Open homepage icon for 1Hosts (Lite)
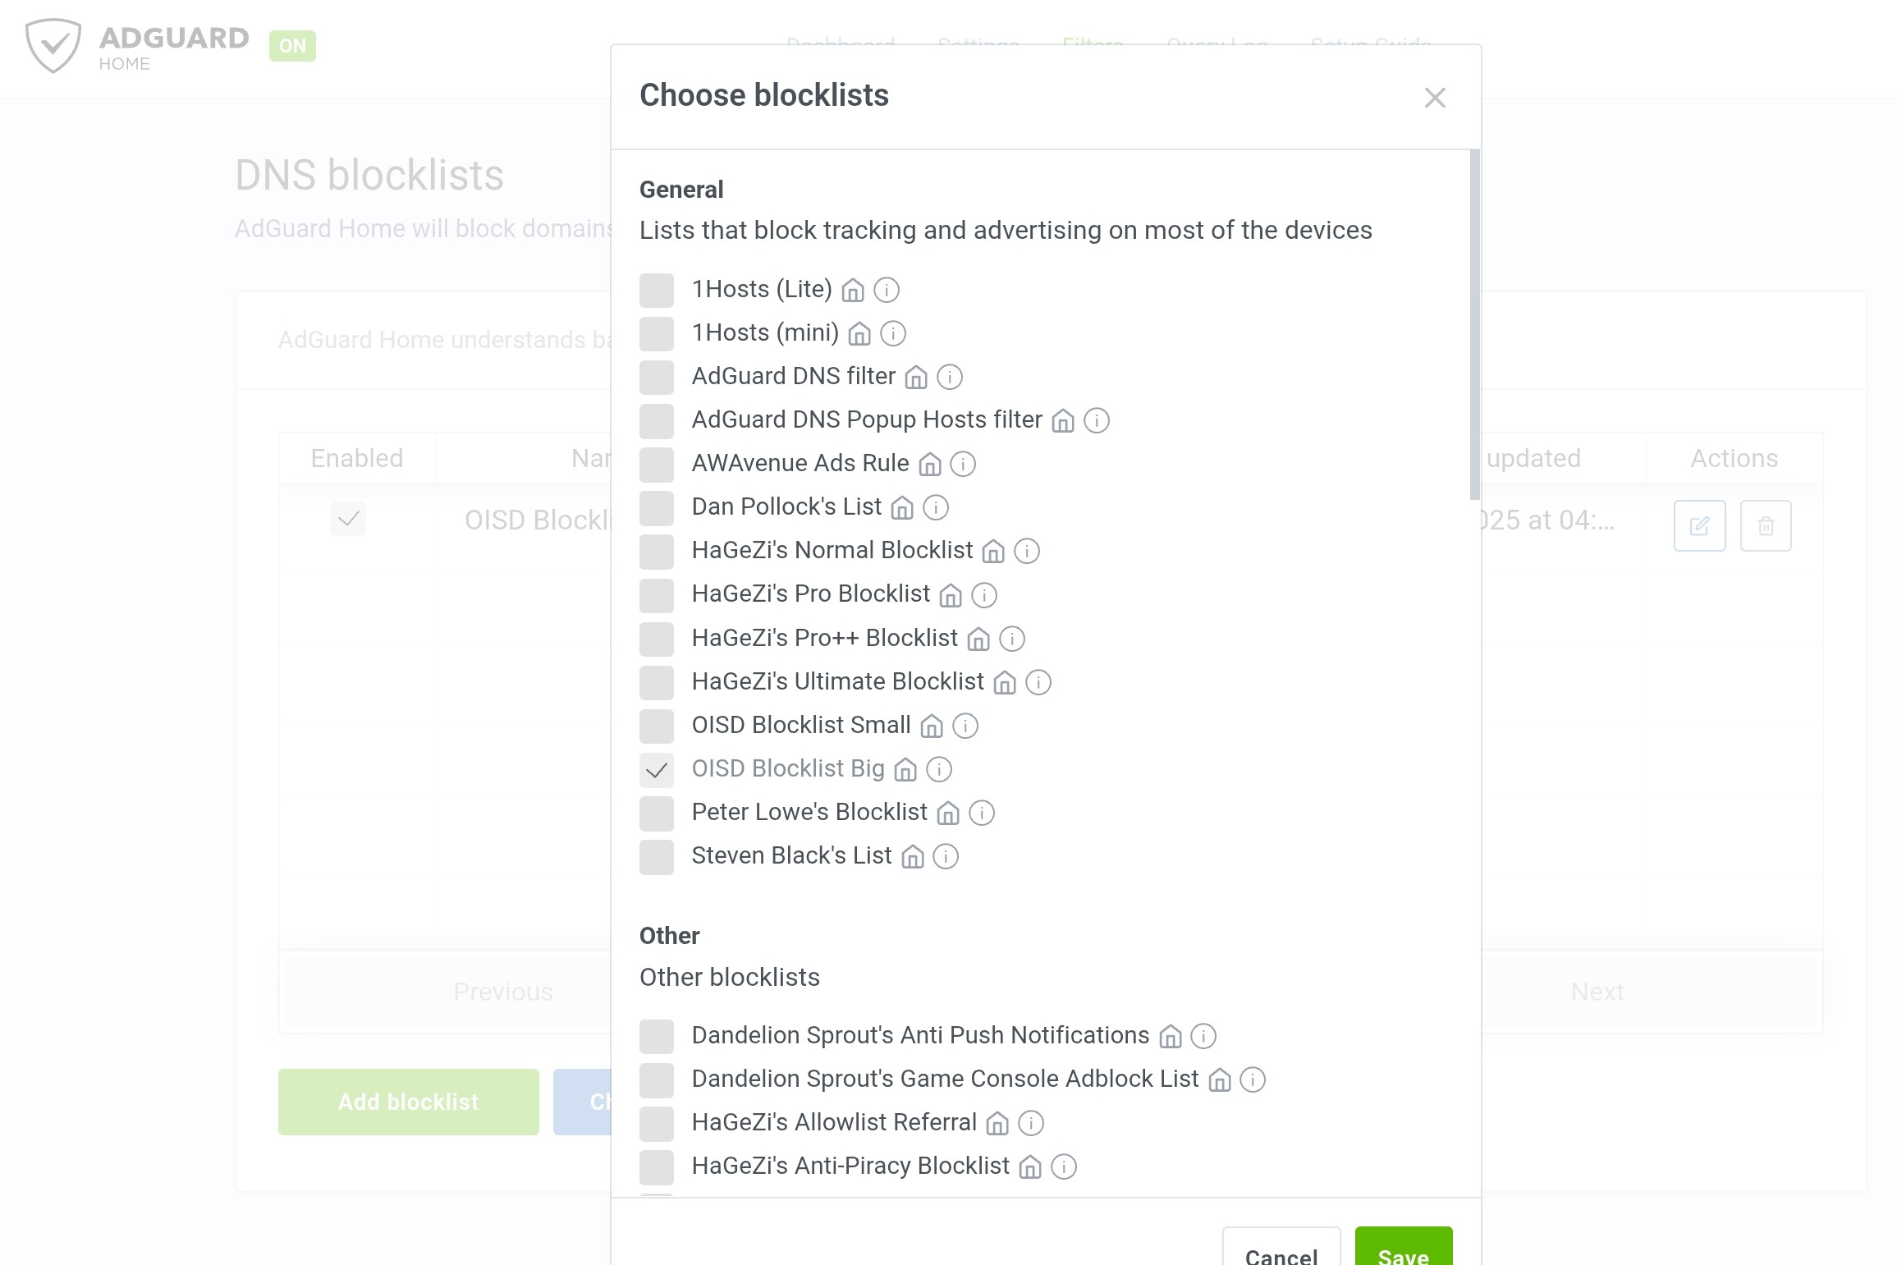This screenshot has height=1265, width=1897. (853, 291)
